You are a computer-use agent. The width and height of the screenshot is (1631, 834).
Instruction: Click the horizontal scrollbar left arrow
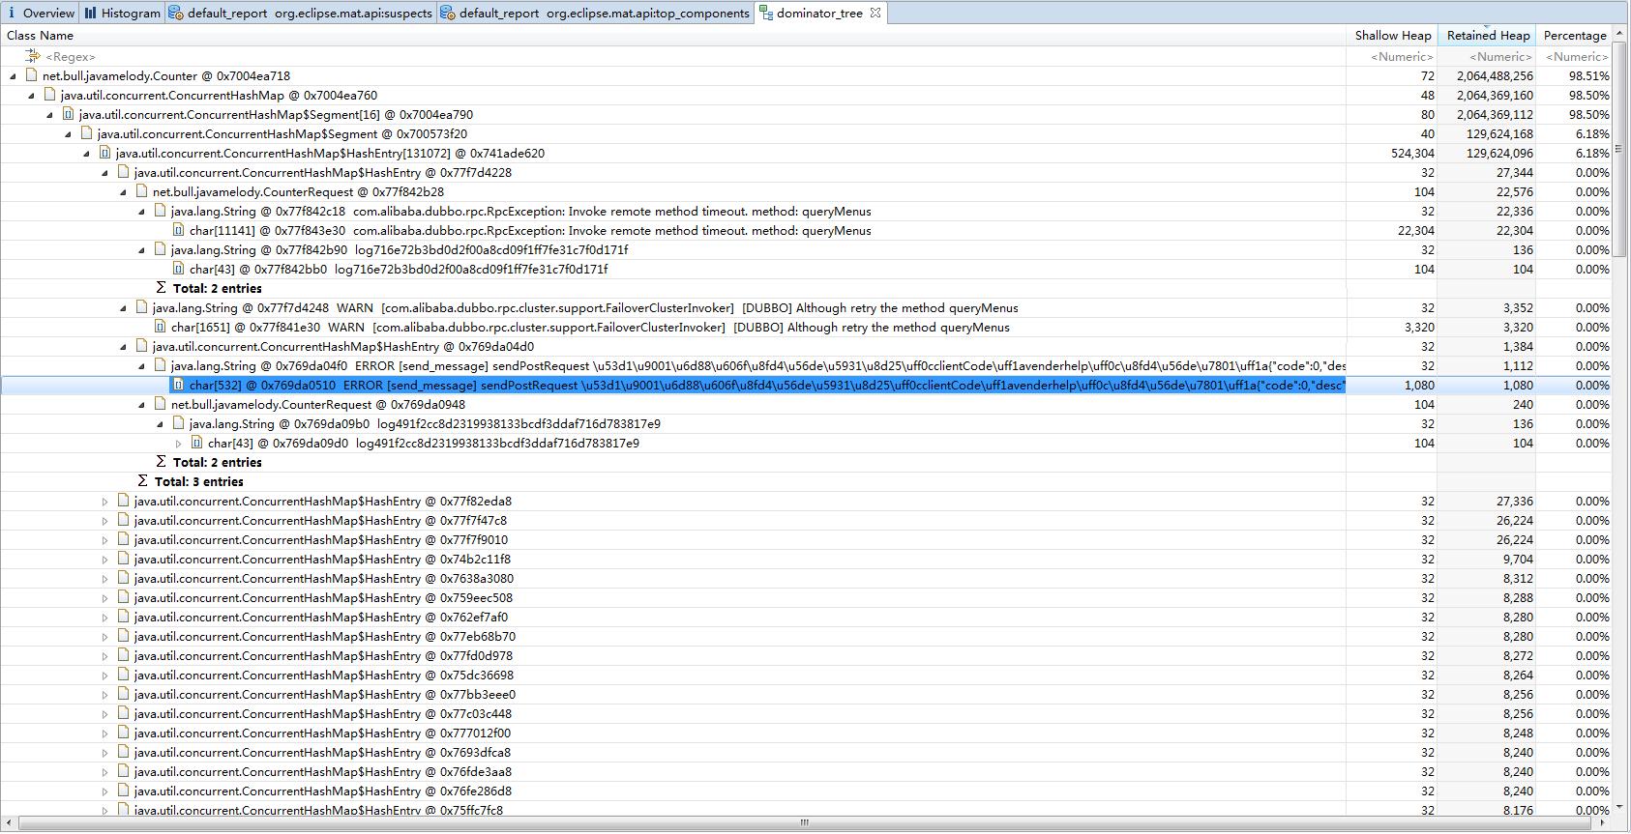pyautogui.click(x=9, y=823)
